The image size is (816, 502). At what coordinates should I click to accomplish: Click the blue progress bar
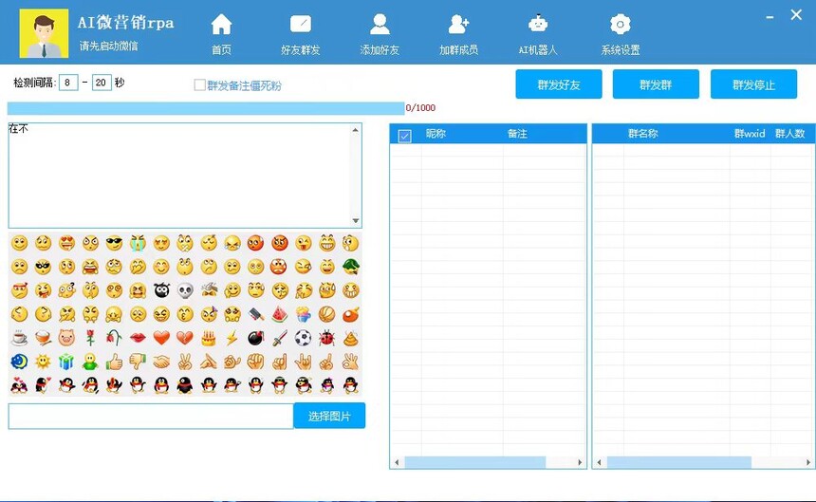click(206, 108)
